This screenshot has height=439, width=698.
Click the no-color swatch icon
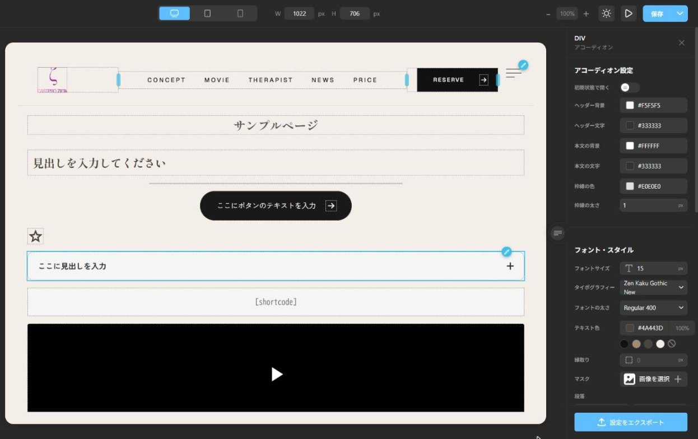672,344
